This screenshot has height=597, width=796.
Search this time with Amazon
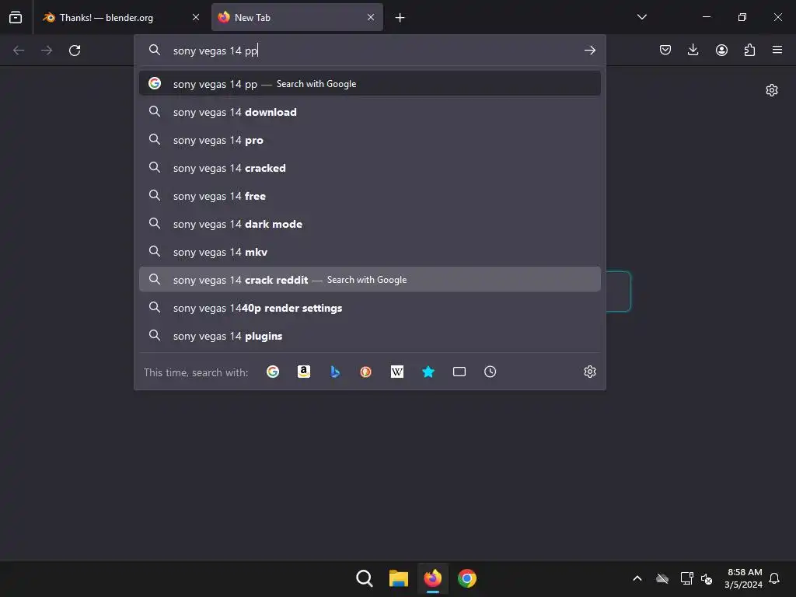pyautogui.click(x=304, y=372)
